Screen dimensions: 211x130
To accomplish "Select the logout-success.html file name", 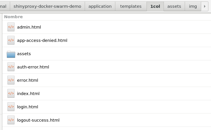I will 38,120.
